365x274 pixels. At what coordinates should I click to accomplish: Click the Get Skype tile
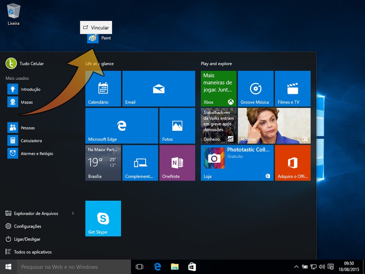point(103,218)
